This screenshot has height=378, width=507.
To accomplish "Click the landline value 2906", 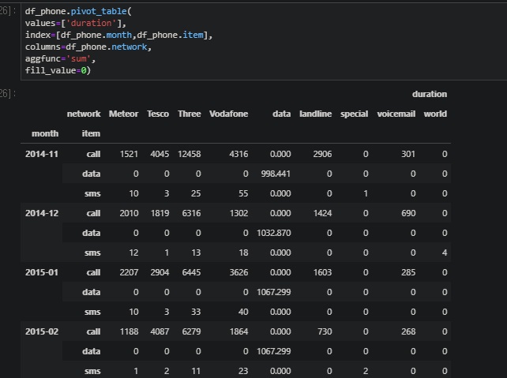I will pos(322,154).
